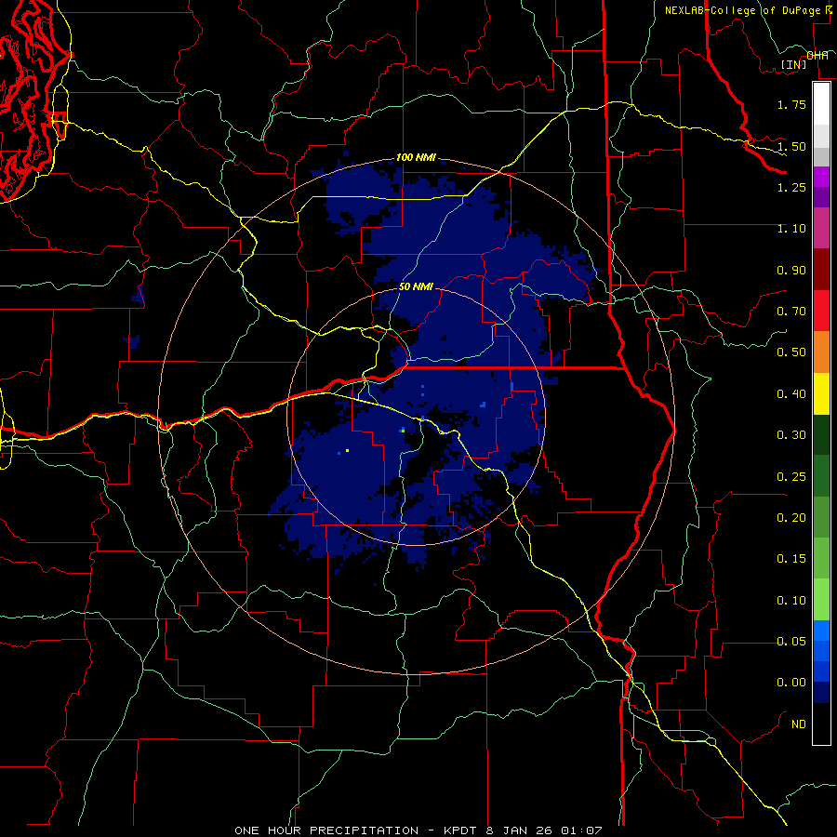Select the white swatch on the color scale

tap(821, 103)
